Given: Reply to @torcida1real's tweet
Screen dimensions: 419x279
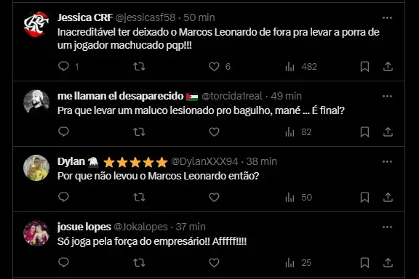Looking at the screenshot, I should point(63,132).
